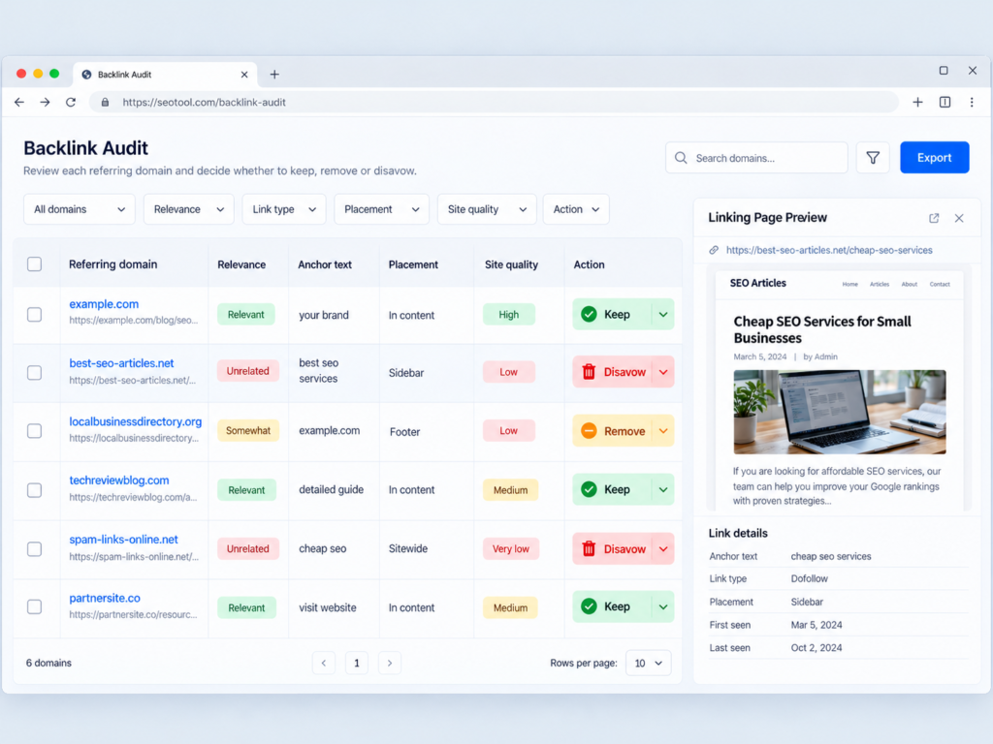Expand action chevron for partnersite.co row
Image resolution: width=993 pixels, height=744 pixels.
click(x=663, y=606)
